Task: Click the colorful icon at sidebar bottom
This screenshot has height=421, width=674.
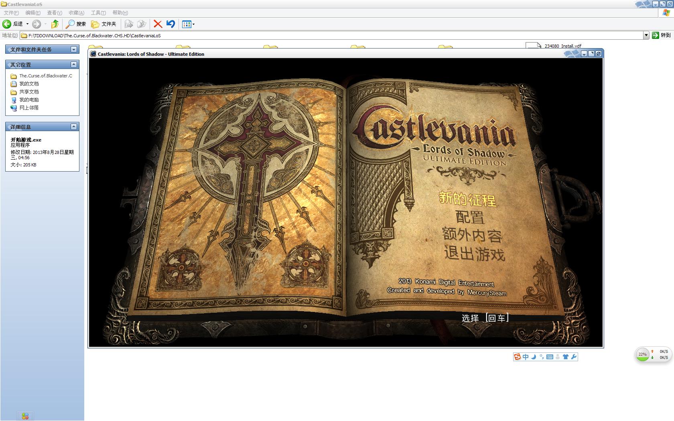Action: click(x=25, y=416)
